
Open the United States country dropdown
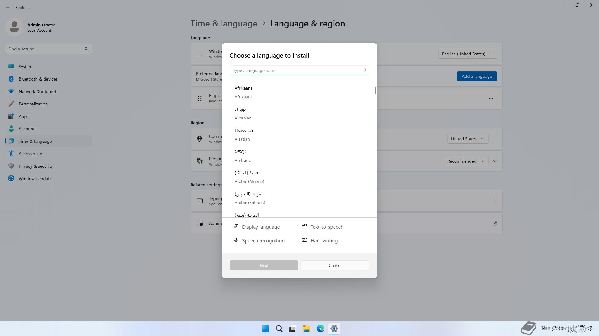click(x=467, y=139)
